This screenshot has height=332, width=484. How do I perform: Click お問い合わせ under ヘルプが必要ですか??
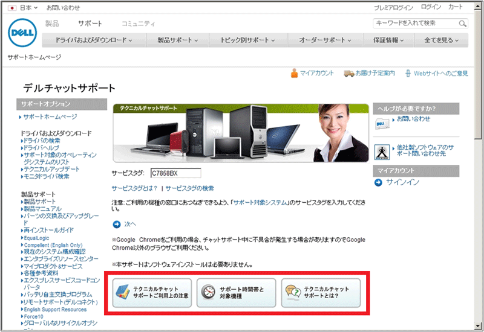click(413, 119)
